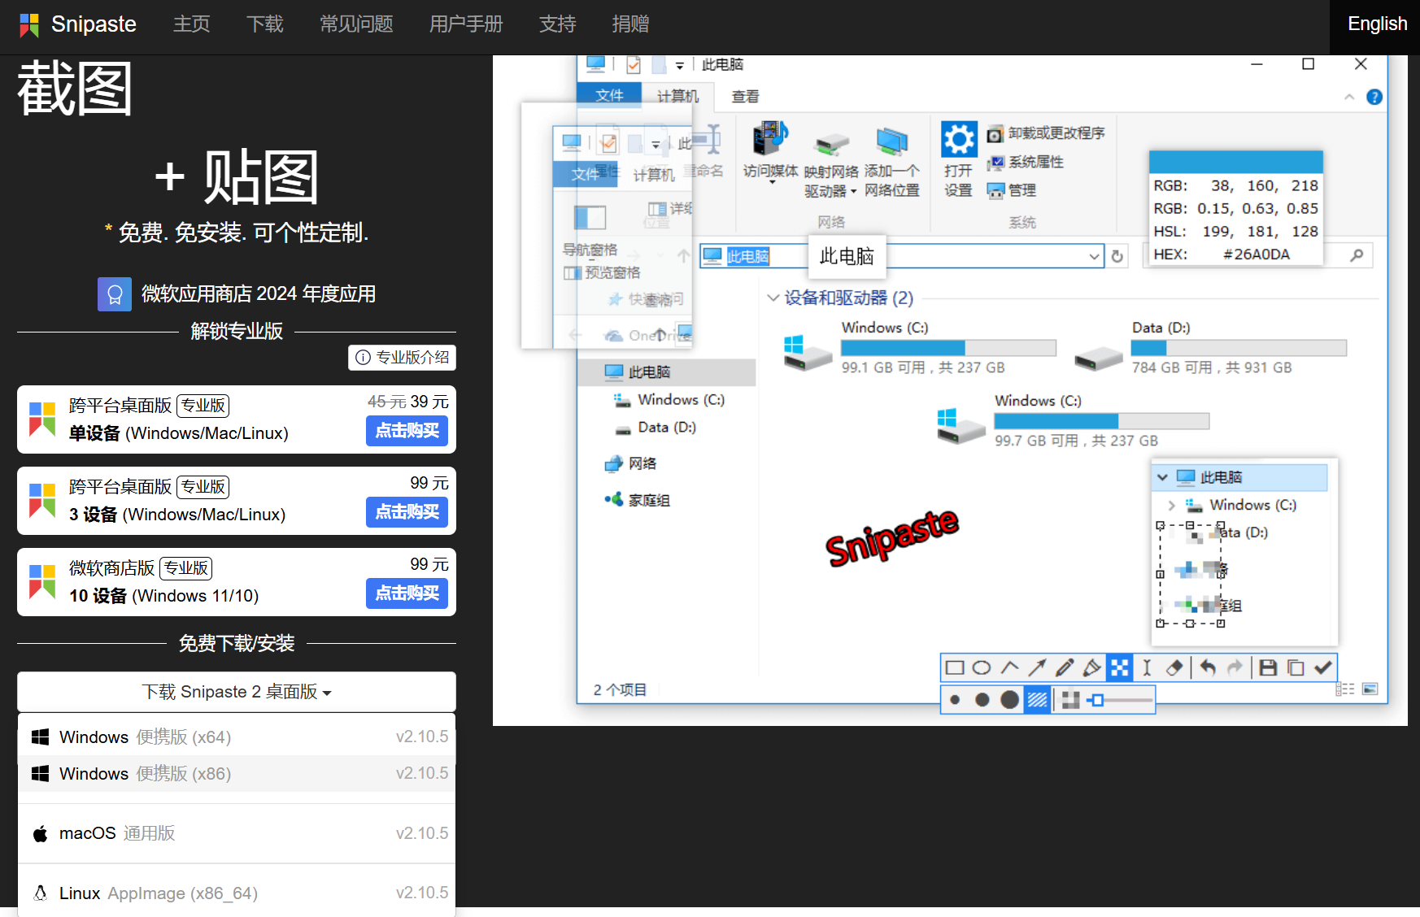This screenshot has width=1420, height=917.
Task: Open the address bar dropdown arrow
Action: [1095, 257]
